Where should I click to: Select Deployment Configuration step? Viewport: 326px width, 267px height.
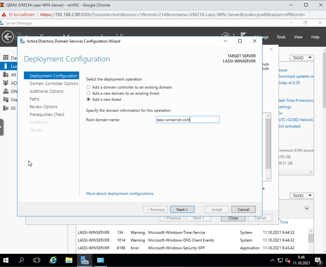click(x=51, y=76)
